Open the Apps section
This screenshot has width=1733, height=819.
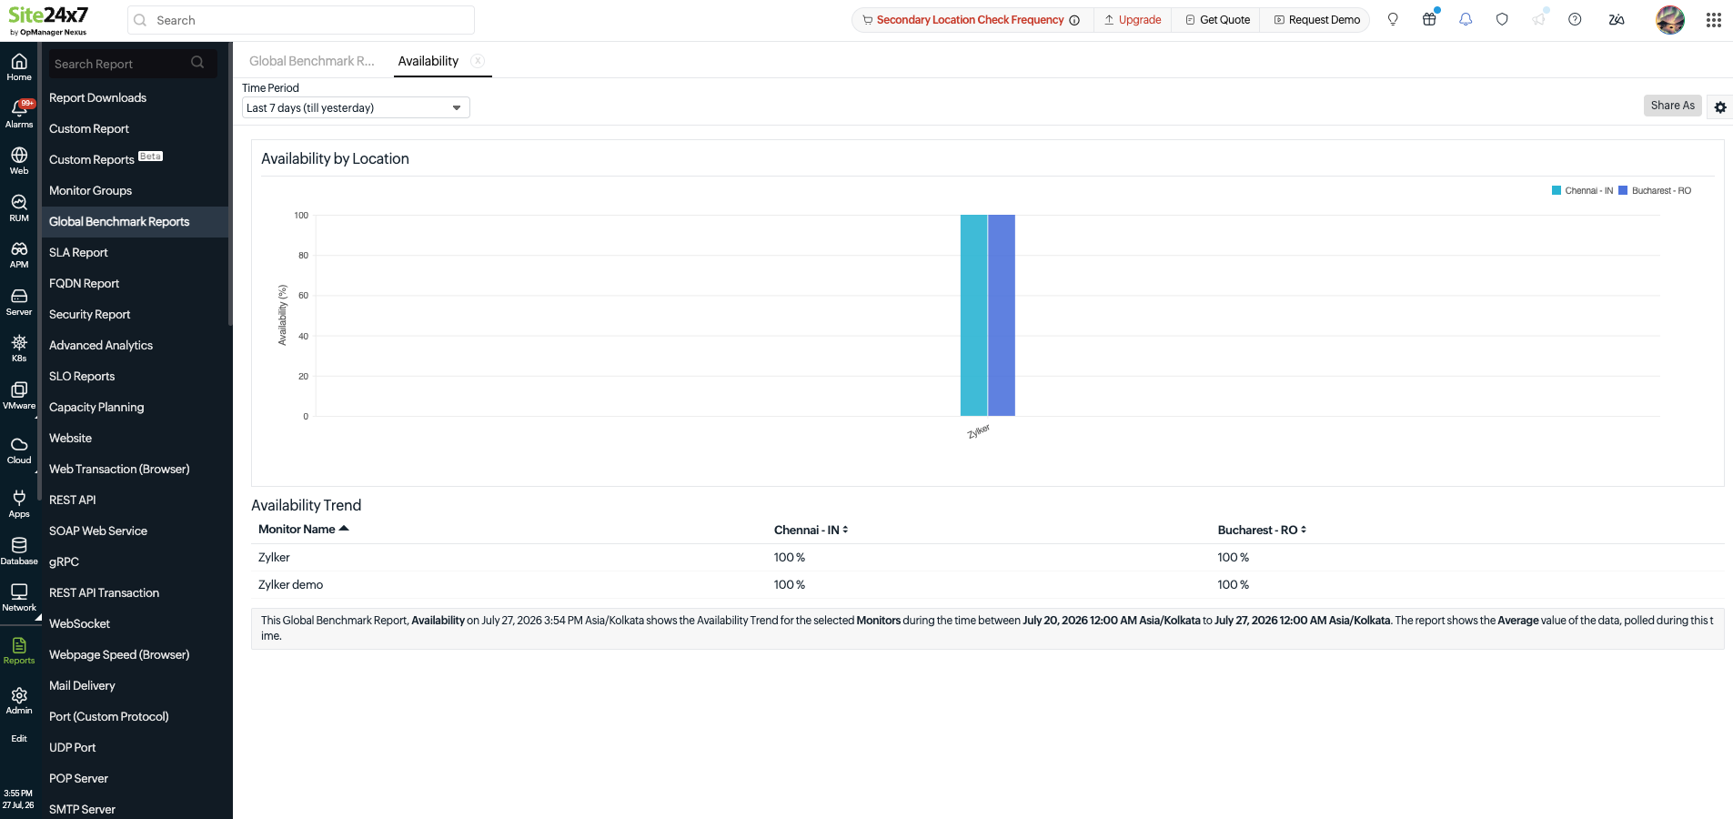pyautogui.click(x=19, y=503)
